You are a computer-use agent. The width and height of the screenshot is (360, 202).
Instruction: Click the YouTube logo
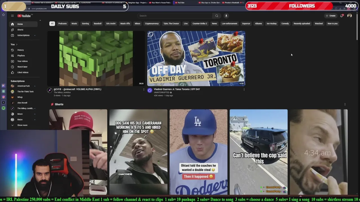[x=24, y=16]
